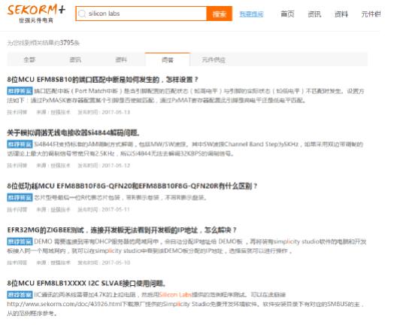Click the blue answer badge under EFM8SB10

20,91
